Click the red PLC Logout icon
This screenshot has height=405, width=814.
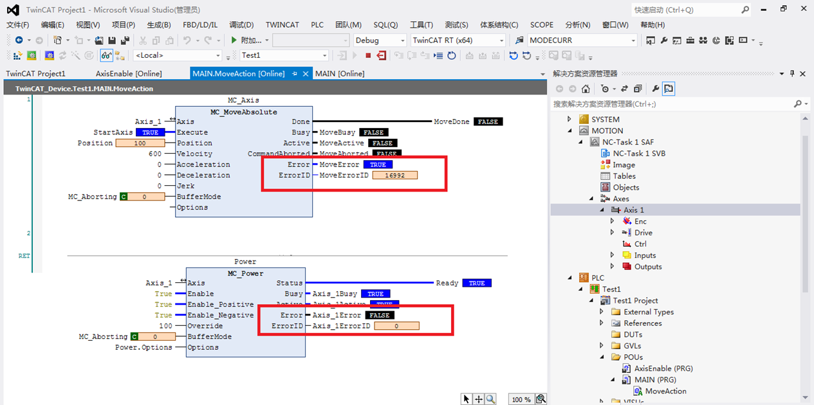click(382, 55)
